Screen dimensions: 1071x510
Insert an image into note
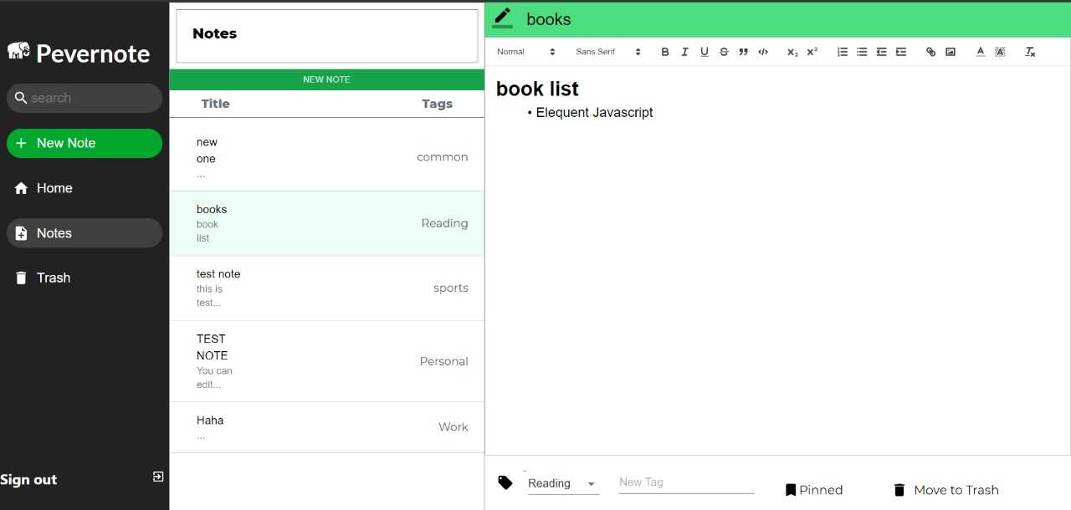click(x=951, y=52)
